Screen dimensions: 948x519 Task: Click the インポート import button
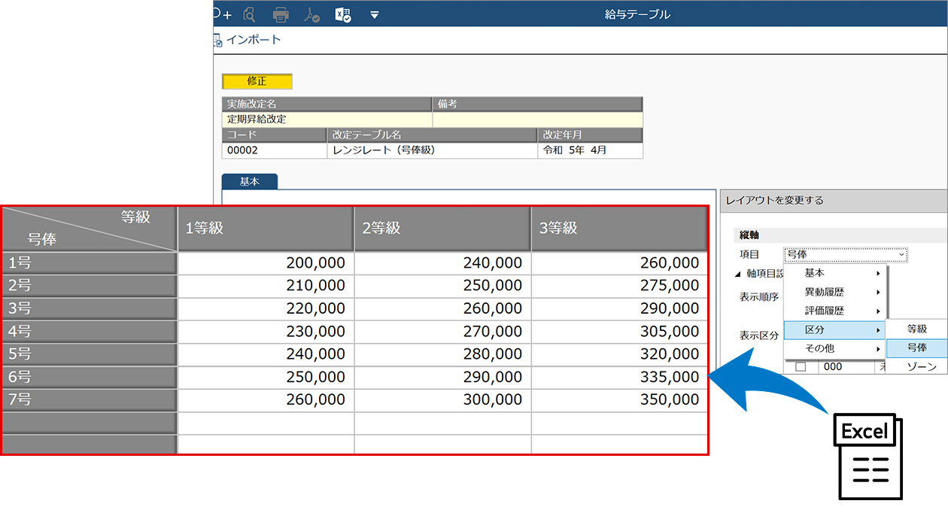click(x=247, y=40)
